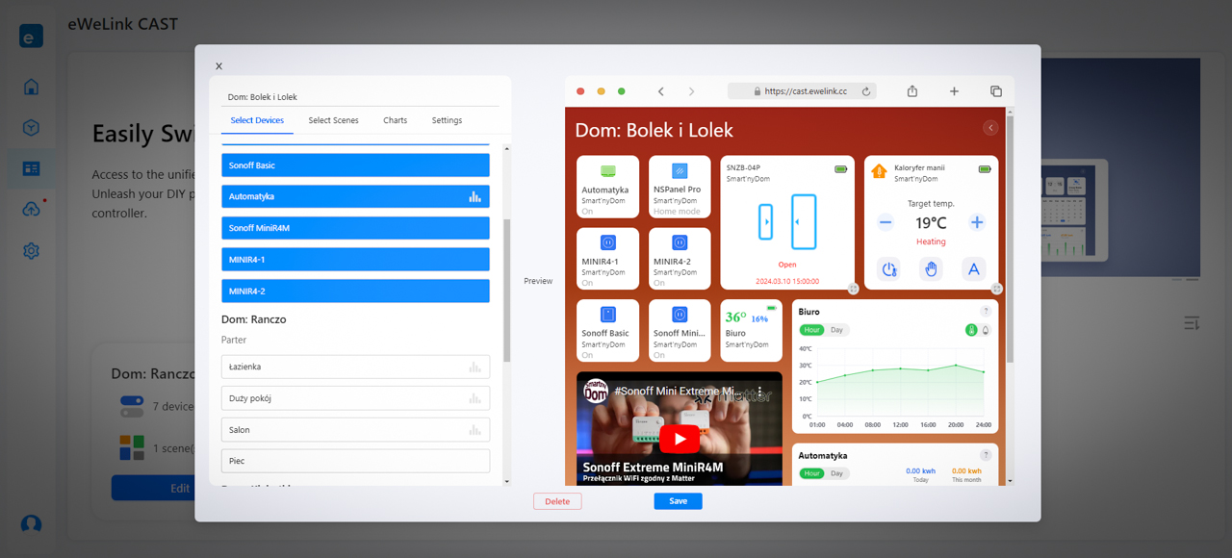Click the "2024.03.10 15:00:00" timestamp on SNZB-04P

tap(787, 282)
